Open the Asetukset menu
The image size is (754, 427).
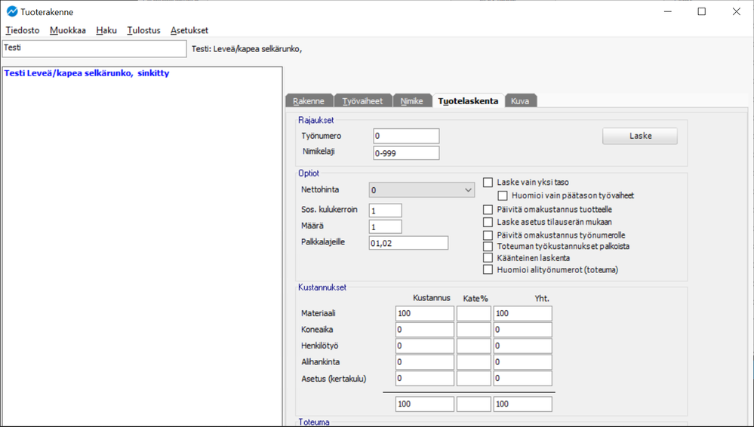pos(189,30)
